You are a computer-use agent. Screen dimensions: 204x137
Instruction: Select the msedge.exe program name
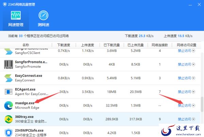pos(25,103)
